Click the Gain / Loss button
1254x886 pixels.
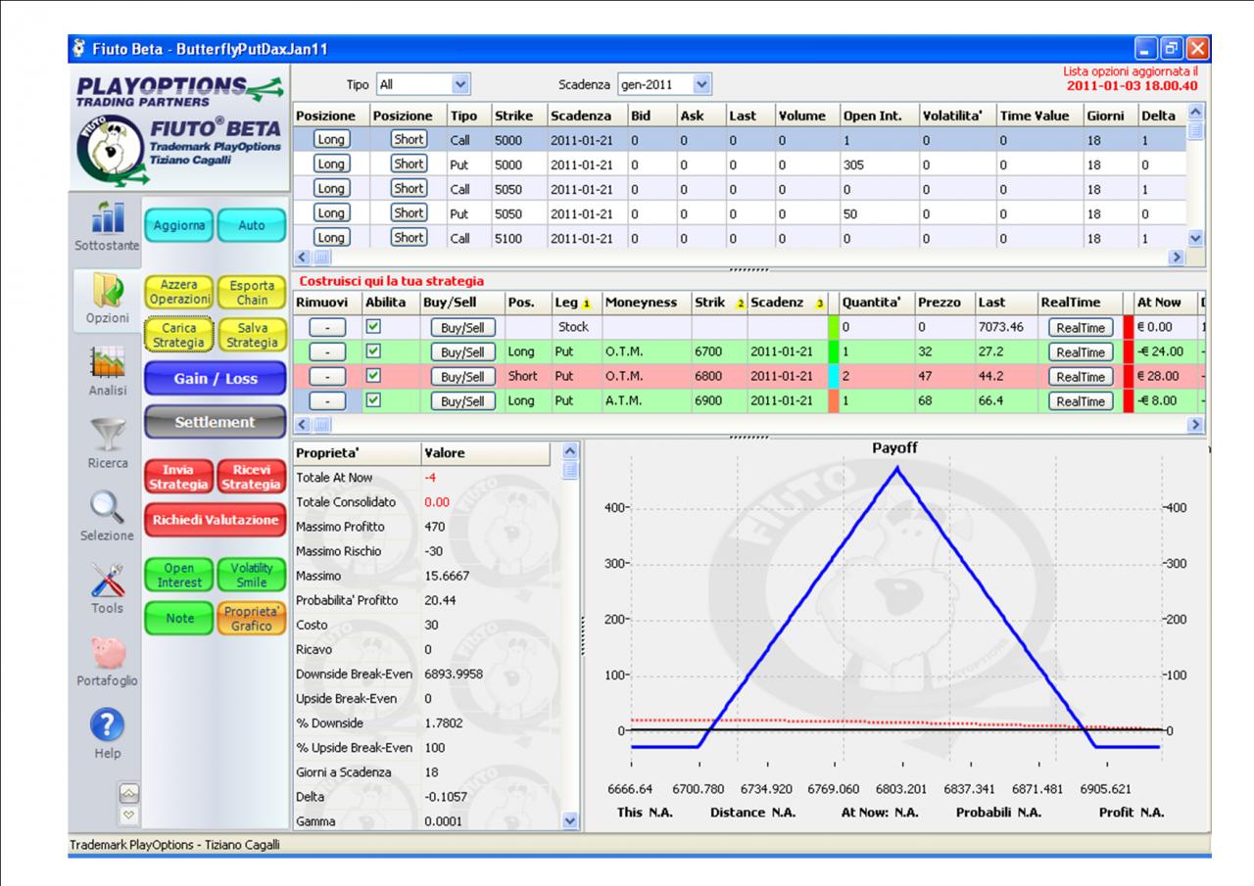[x=215, y=379]
